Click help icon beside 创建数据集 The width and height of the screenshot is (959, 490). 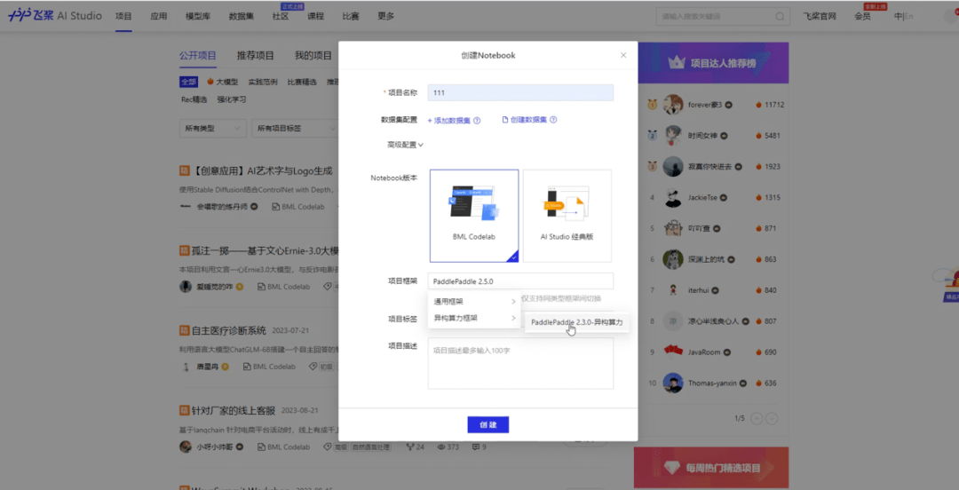(x=553, y=120)
